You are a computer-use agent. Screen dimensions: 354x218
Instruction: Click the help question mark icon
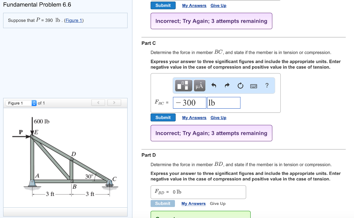266,86
